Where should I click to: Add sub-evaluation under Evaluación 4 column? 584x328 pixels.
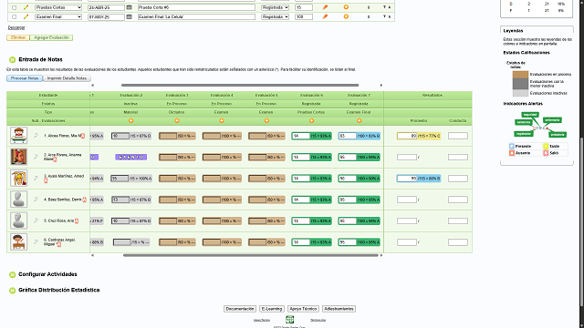tap(222, 121)
